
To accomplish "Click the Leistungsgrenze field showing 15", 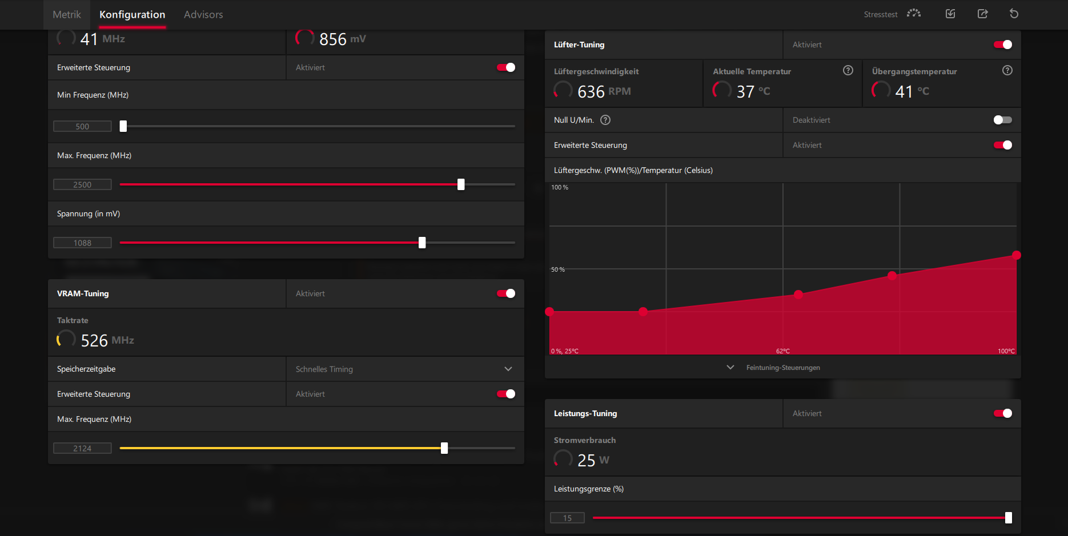I will pos(567,518).
